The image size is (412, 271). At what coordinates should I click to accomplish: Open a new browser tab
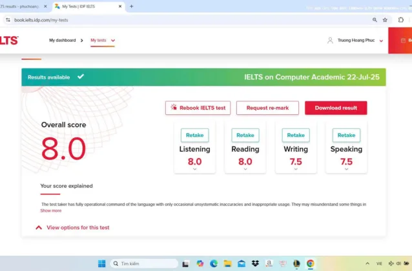(x=132, y=6)
